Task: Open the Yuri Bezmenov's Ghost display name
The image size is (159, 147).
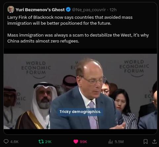Action: [40, 10]
